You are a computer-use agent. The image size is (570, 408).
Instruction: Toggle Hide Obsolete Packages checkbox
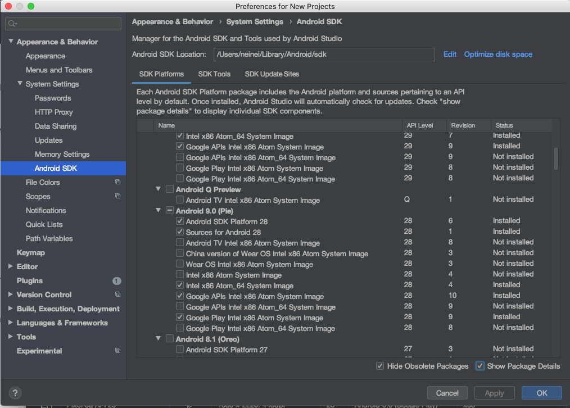[380, 366]
